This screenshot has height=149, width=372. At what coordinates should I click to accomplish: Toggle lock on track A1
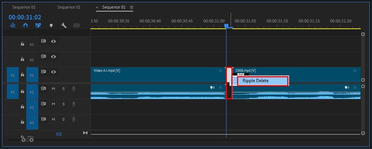(22, 91)
